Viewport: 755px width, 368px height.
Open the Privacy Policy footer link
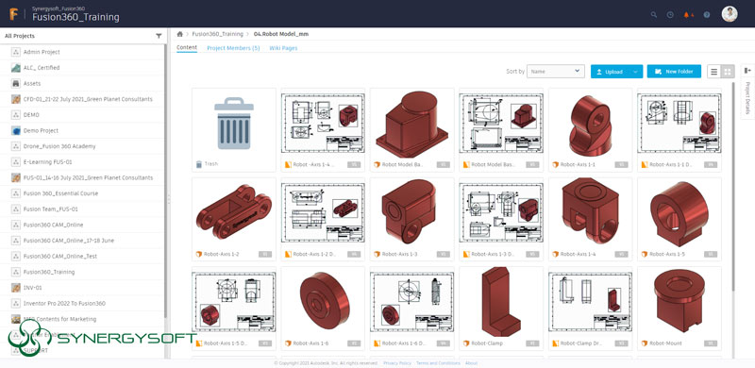[x=397, y=363]
